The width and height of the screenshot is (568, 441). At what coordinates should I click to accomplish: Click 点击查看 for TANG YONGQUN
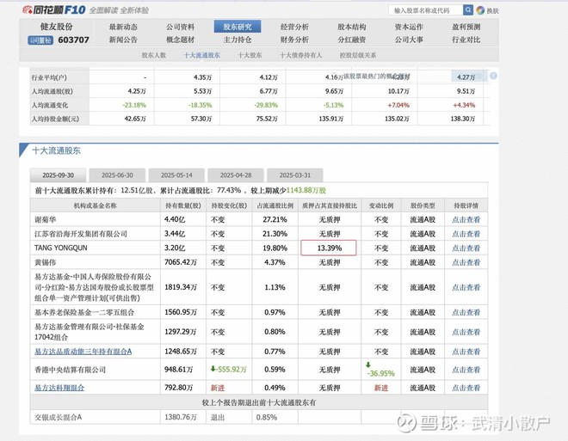pyautogui.click(x=466, y=248)
